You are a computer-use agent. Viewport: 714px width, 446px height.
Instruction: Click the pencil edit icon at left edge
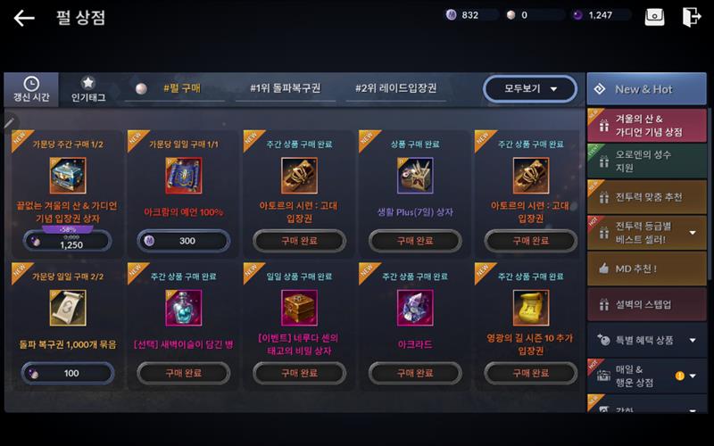pyautogui.click(x=10, y=122)
